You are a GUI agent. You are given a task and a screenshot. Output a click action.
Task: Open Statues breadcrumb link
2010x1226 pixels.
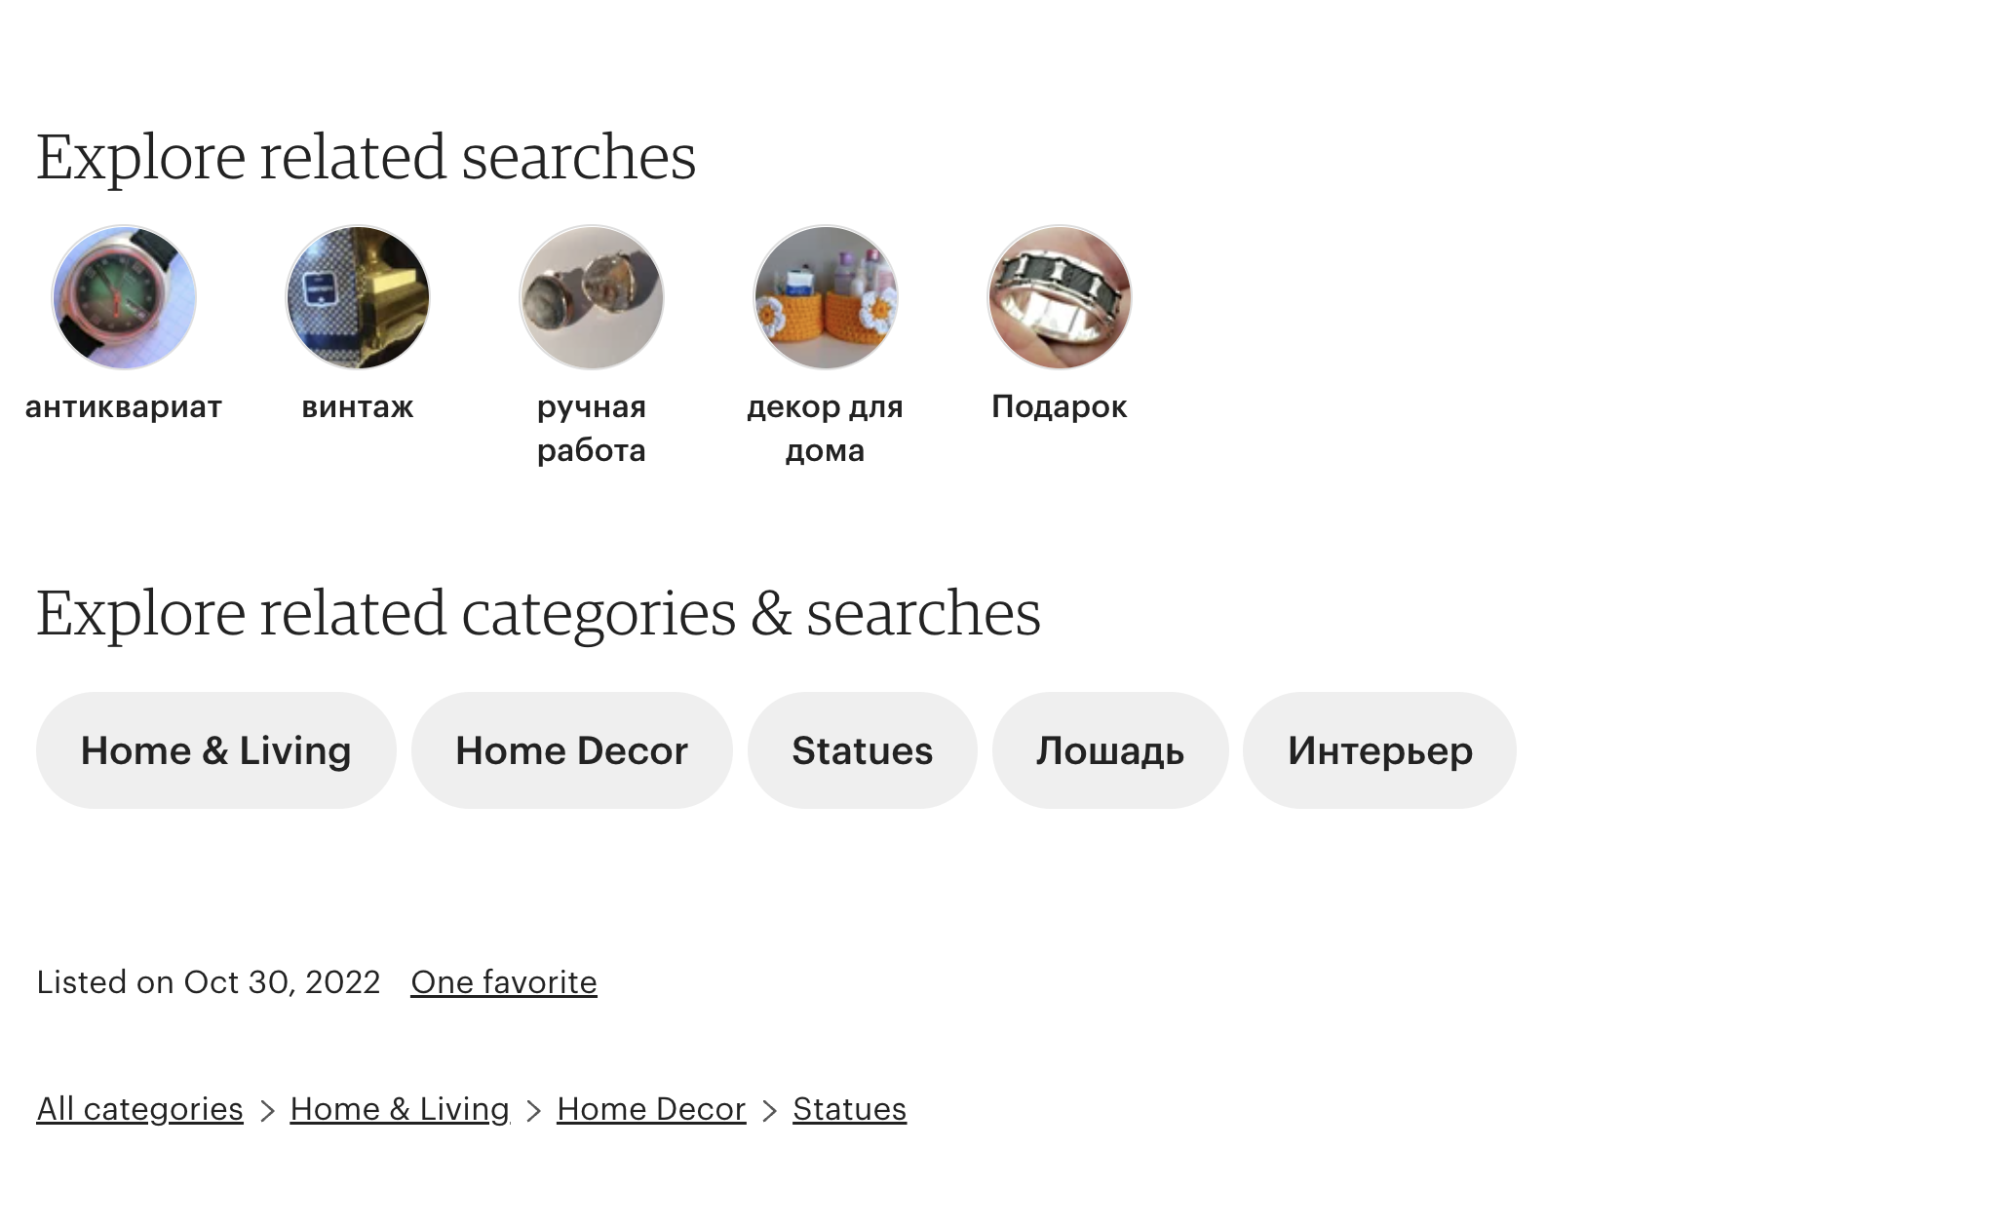850,1109
